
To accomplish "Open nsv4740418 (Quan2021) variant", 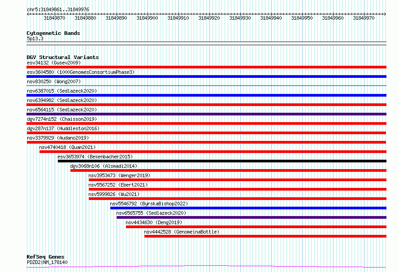I will [67, 147].
